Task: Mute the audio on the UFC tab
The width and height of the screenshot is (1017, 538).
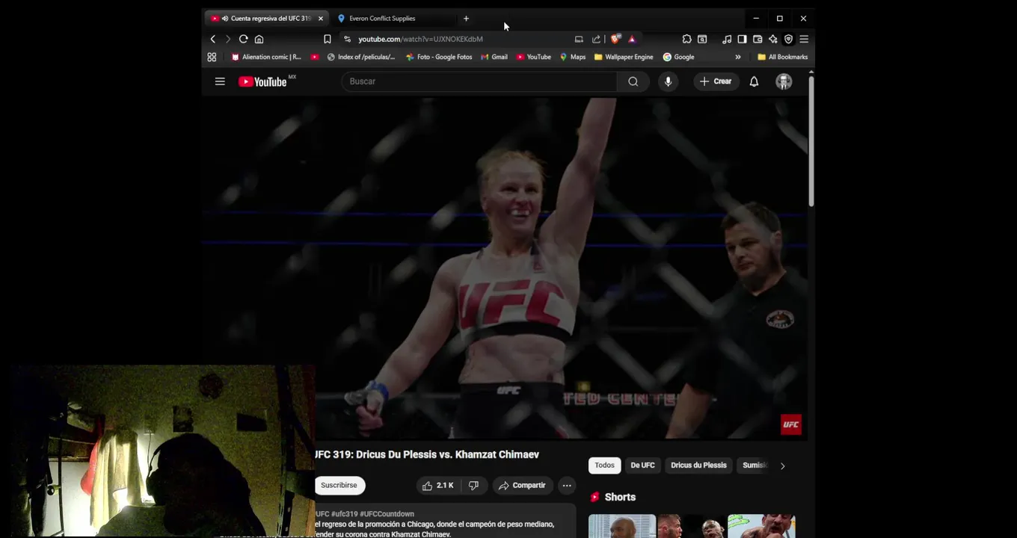Action: [224, 19]
